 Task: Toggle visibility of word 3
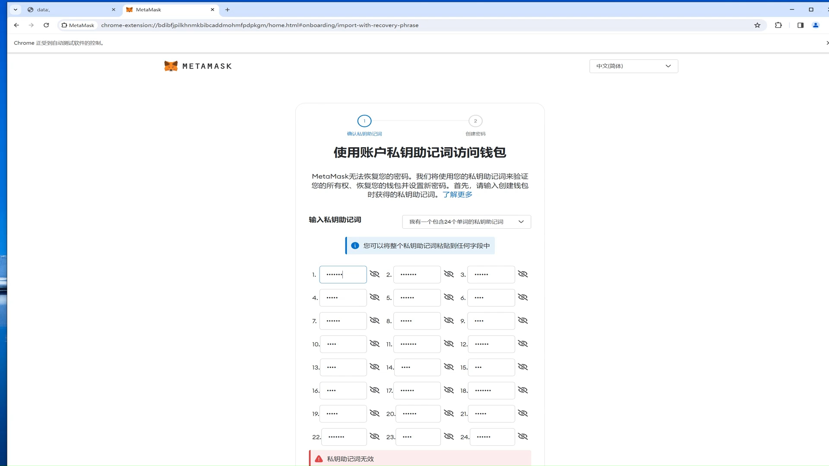(x=523, y=274)
